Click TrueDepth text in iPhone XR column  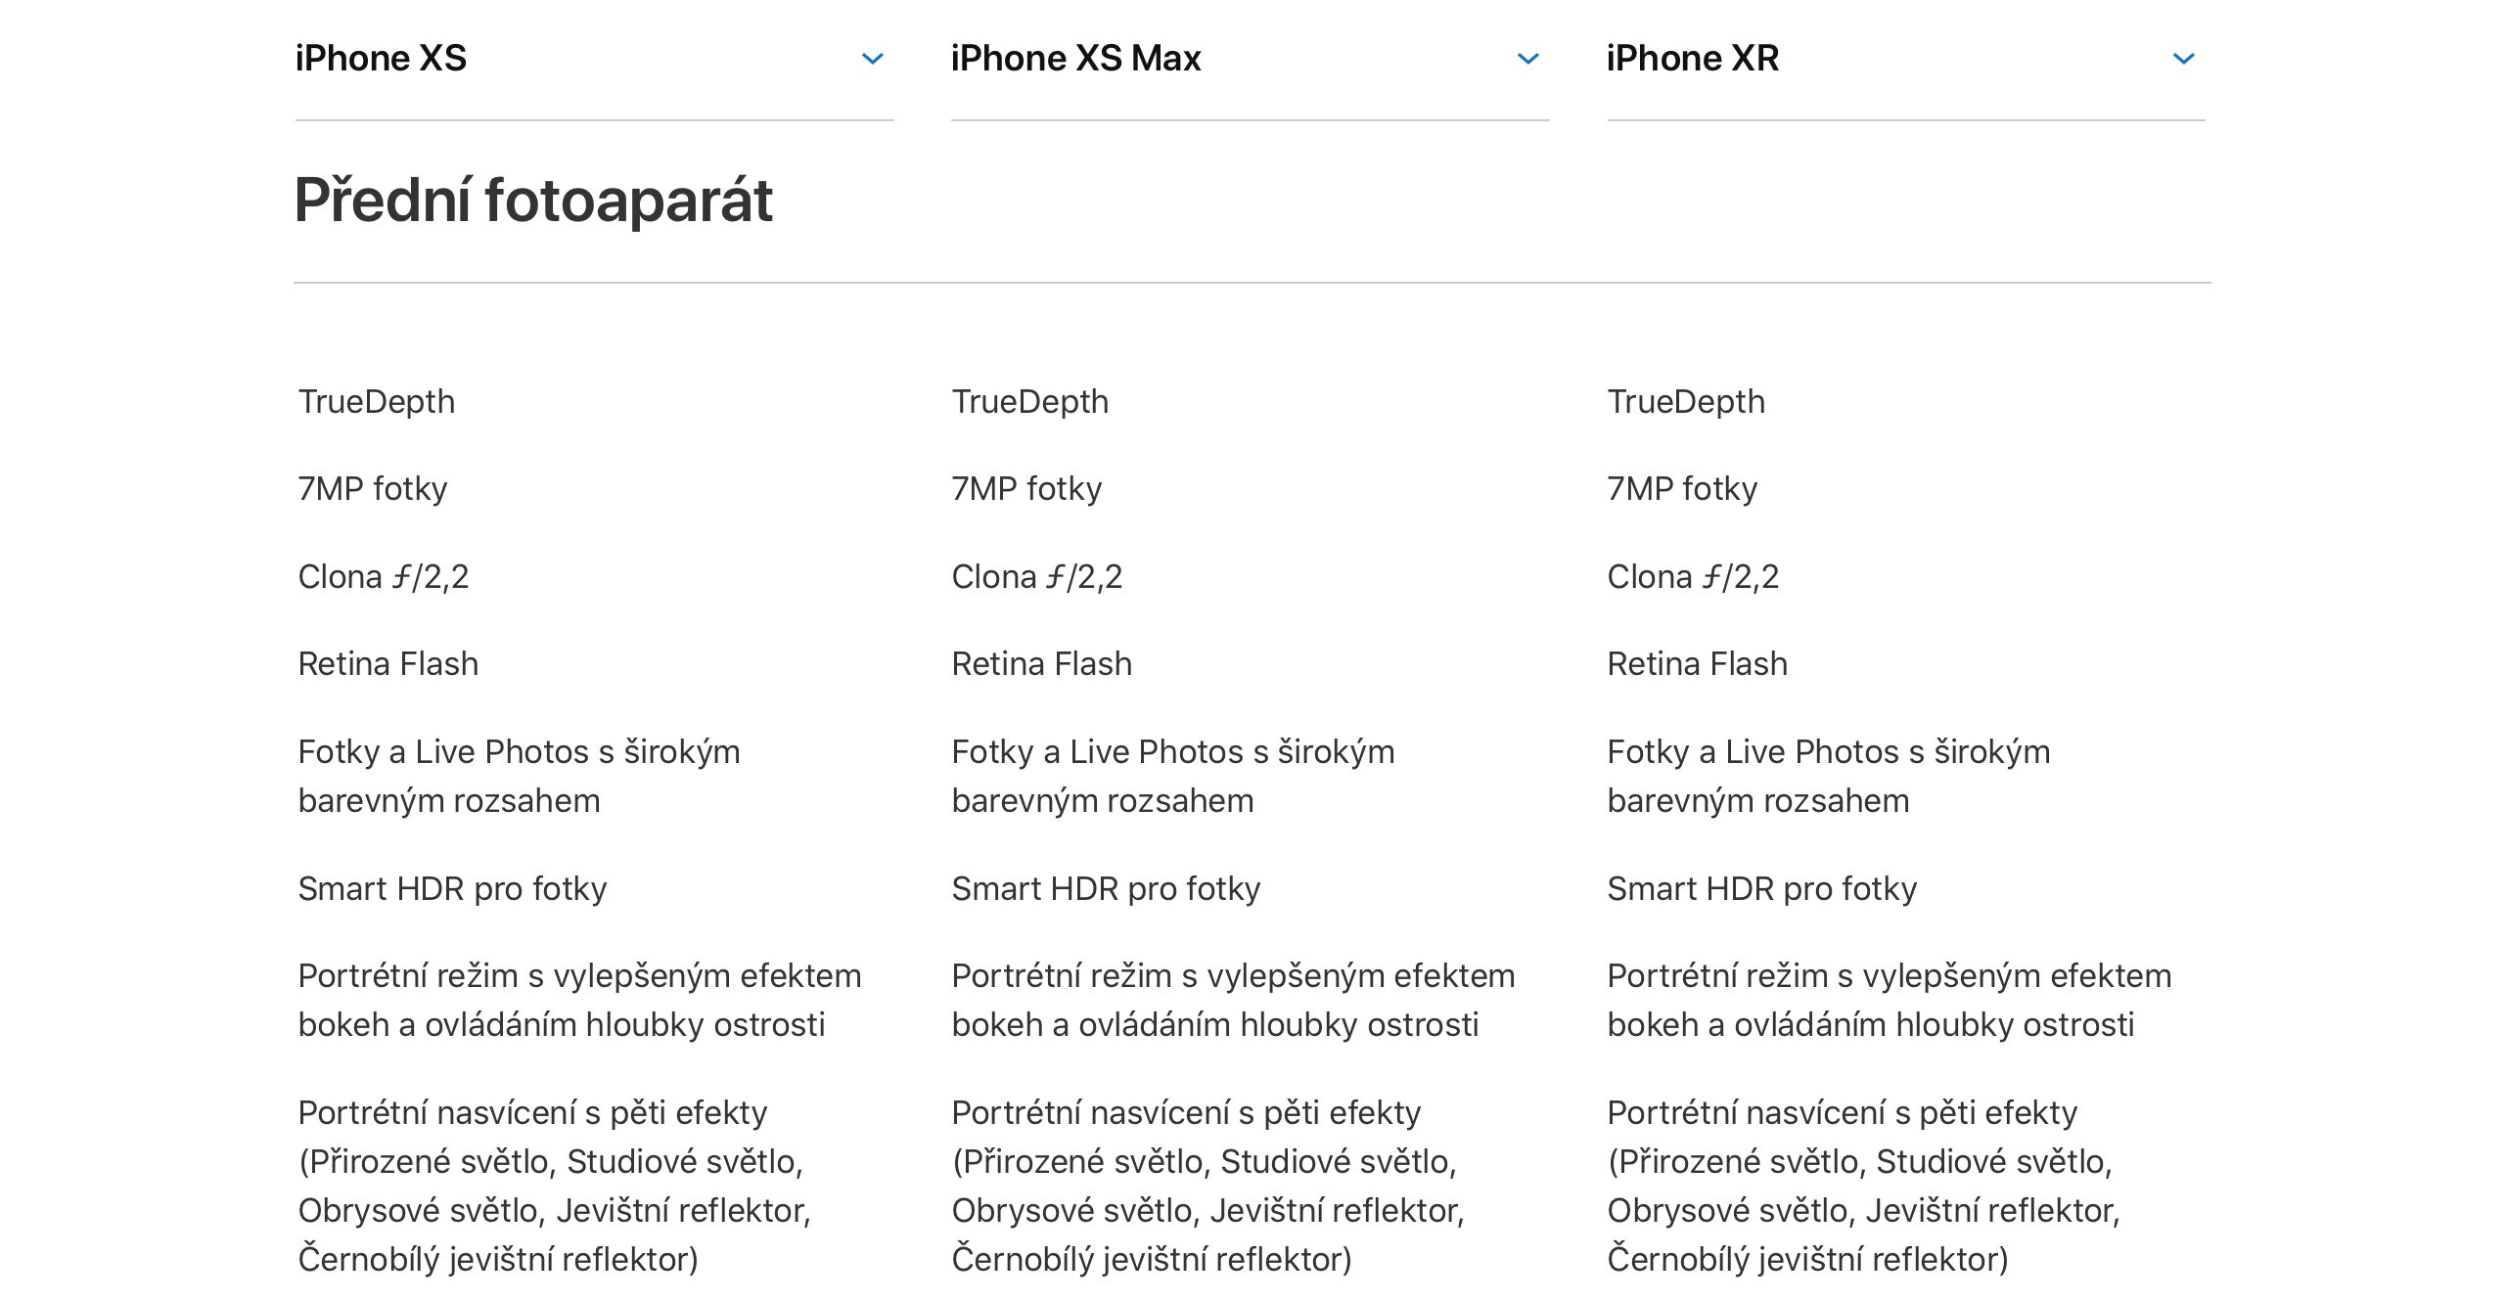(1686, 402)
